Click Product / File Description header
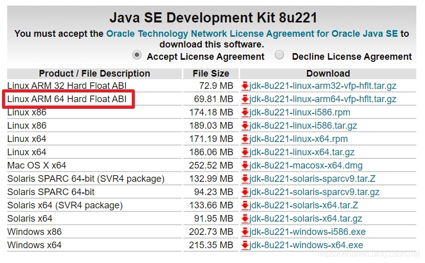Image resolution: width=425 pixels, height=263 pixels. 95,74
